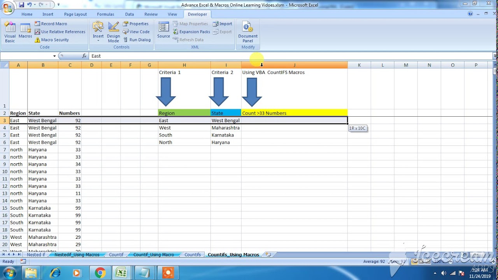This screenshot has width=498, height=280.
Task: Toggle Design Mode
Action: [113, 32]
